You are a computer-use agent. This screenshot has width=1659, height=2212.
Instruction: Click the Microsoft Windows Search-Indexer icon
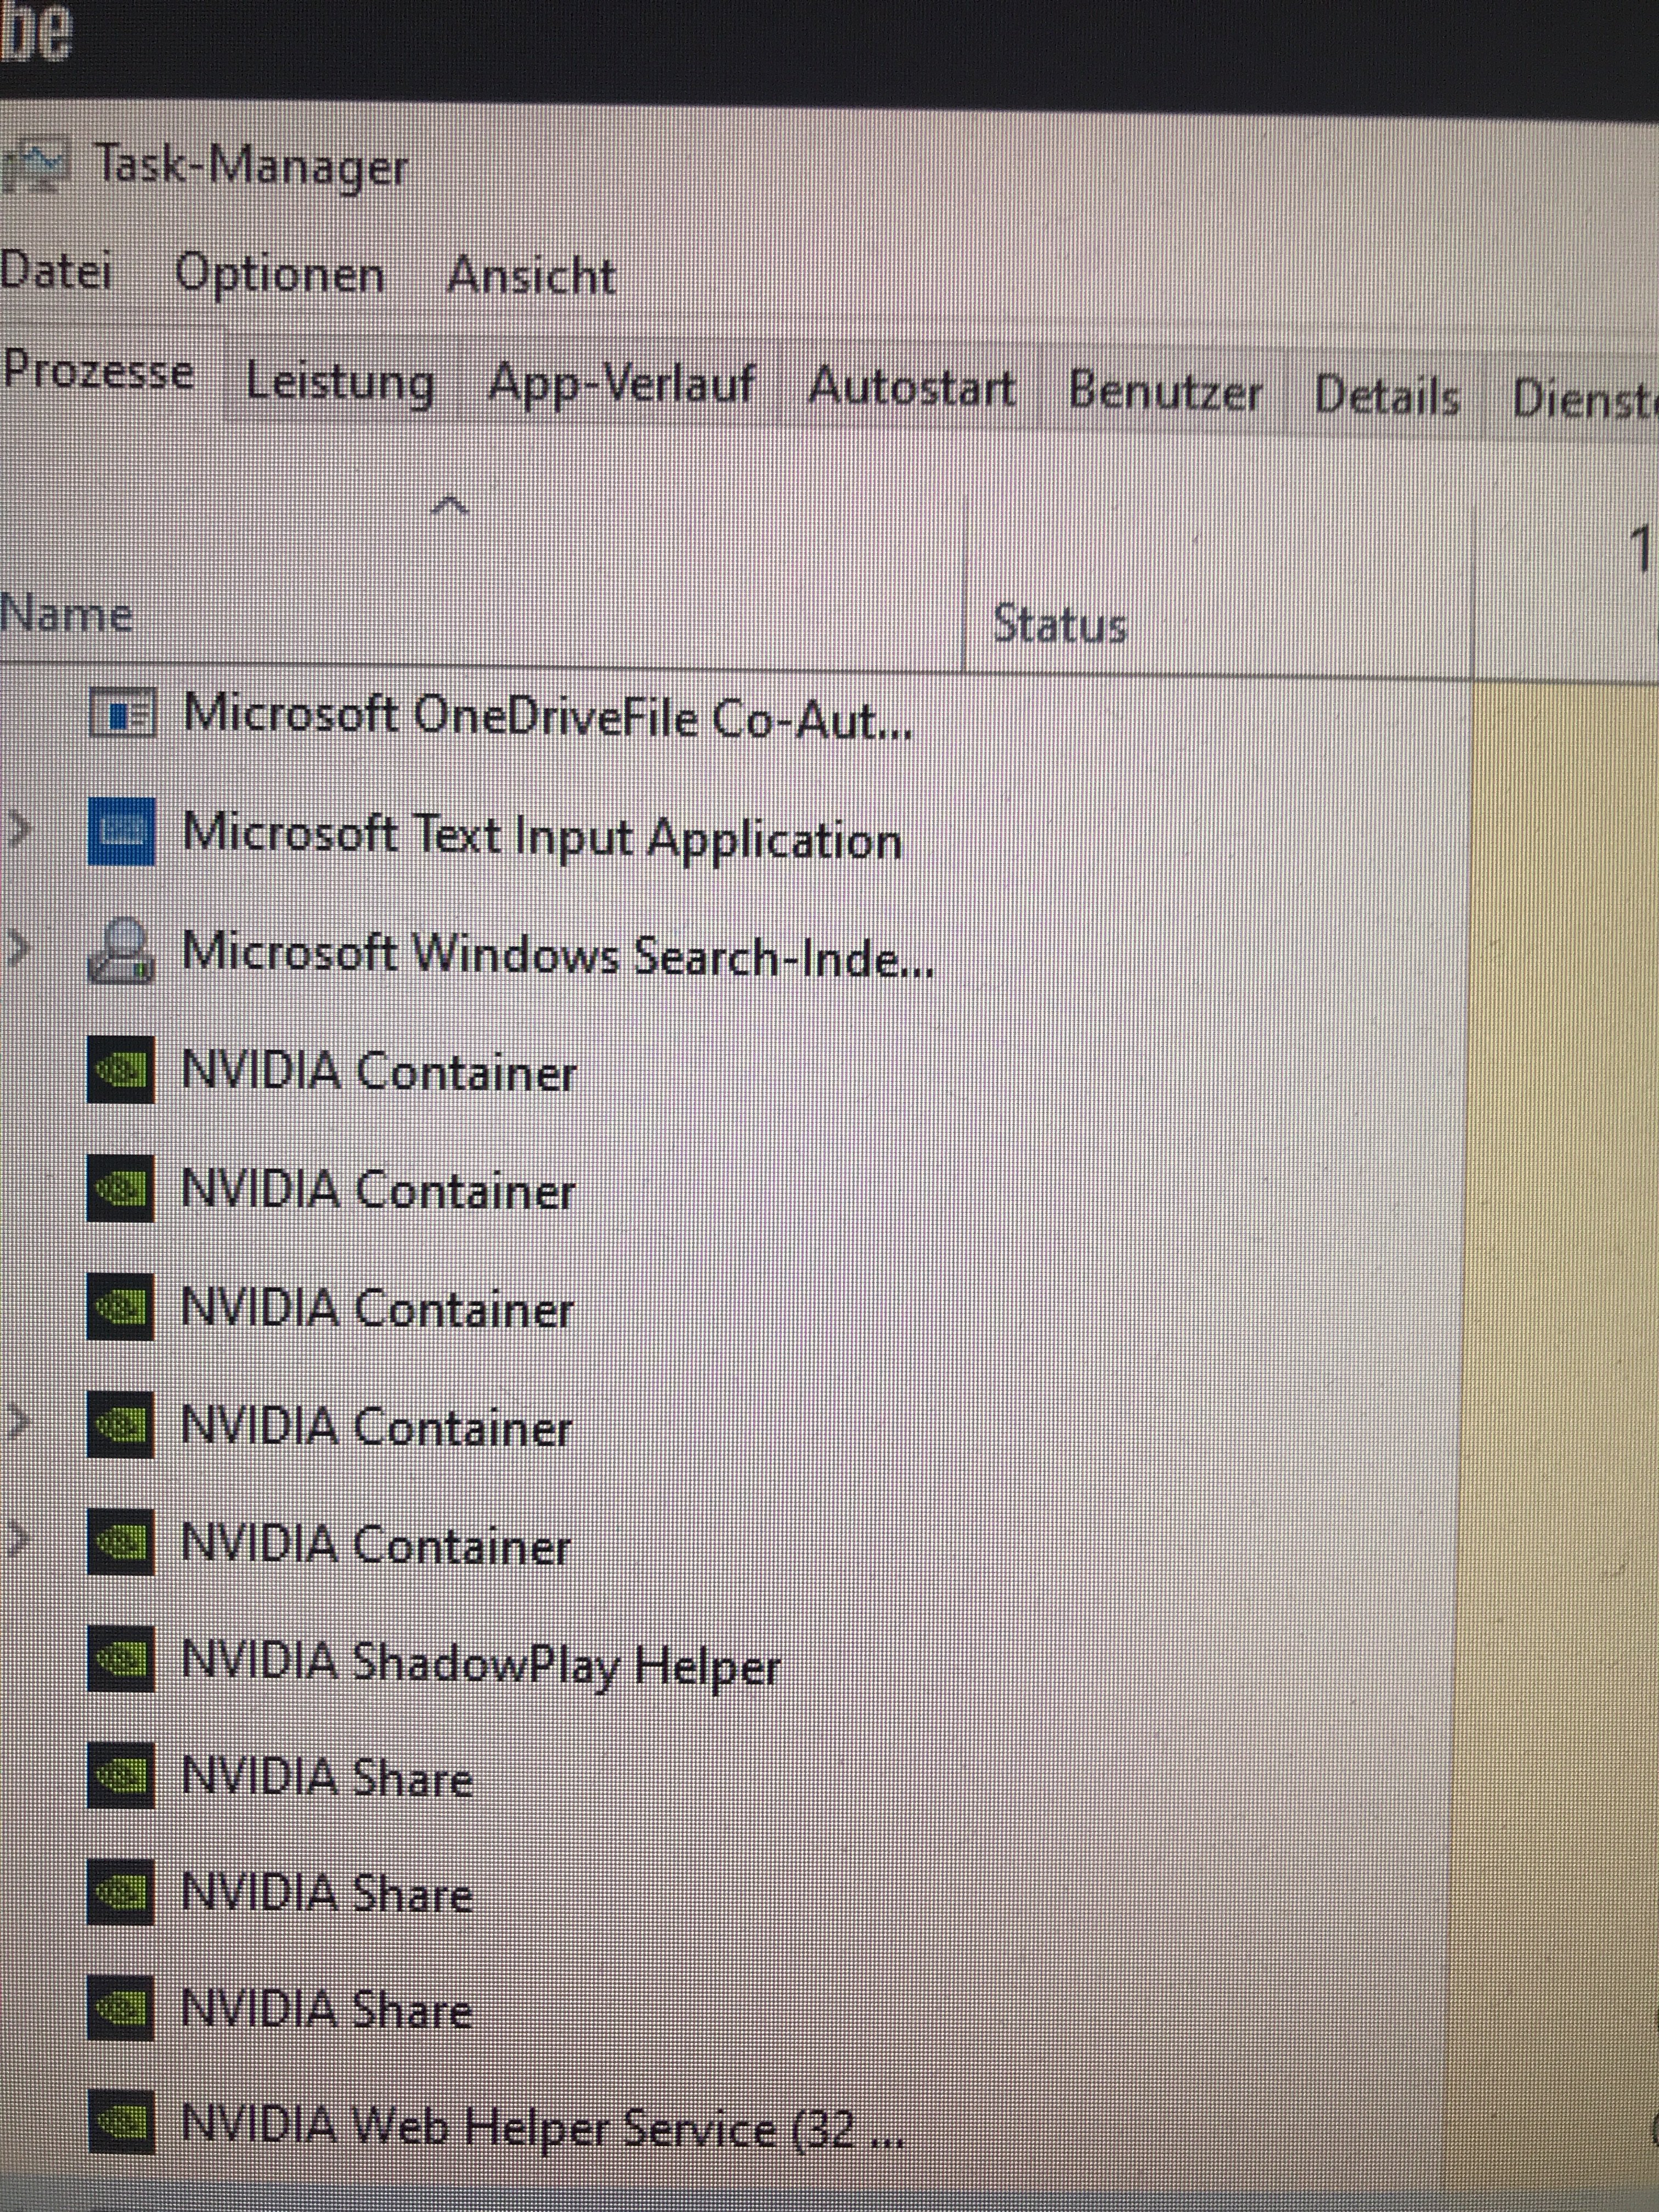click(x=121, y=951)
